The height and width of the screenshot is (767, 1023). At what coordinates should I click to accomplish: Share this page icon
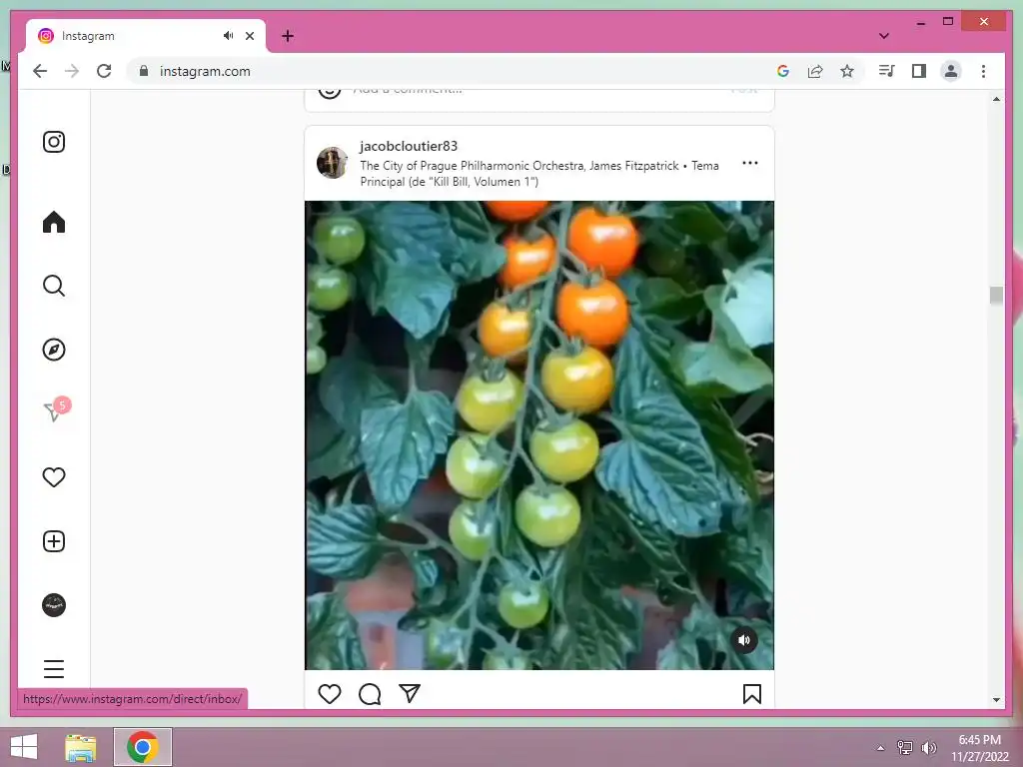(x=815, y=71)
